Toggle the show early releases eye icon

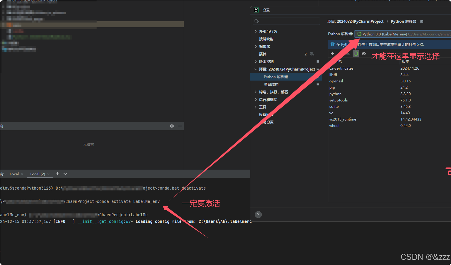364,54
